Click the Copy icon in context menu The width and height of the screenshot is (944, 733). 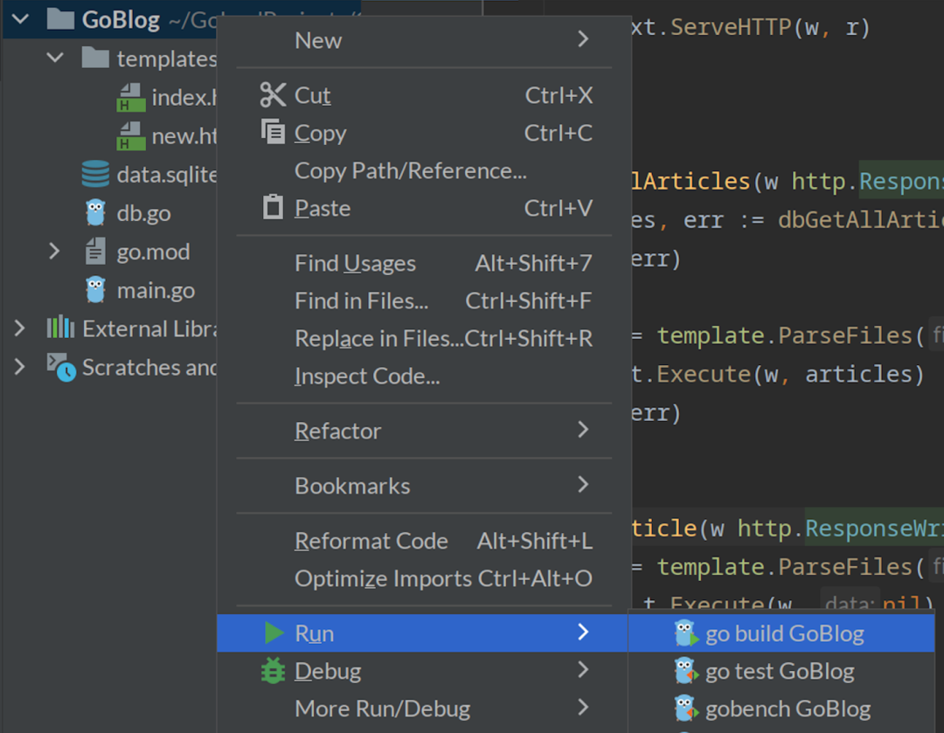tap(273, 132)
